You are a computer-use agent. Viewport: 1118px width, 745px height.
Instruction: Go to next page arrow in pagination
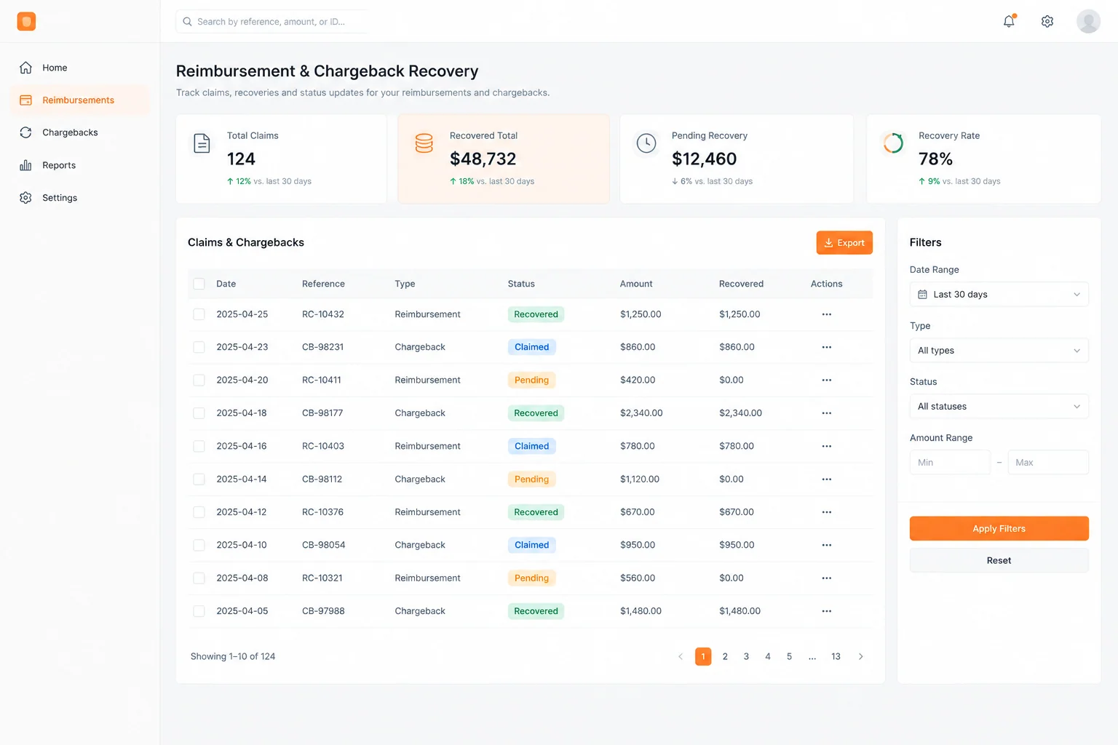[861, 656]
